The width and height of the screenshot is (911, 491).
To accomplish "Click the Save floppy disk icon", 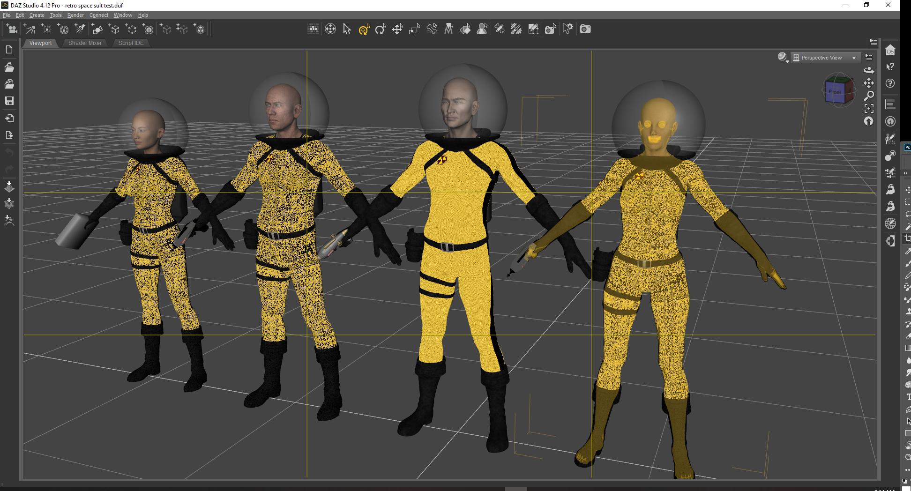I will pos(9,101).
